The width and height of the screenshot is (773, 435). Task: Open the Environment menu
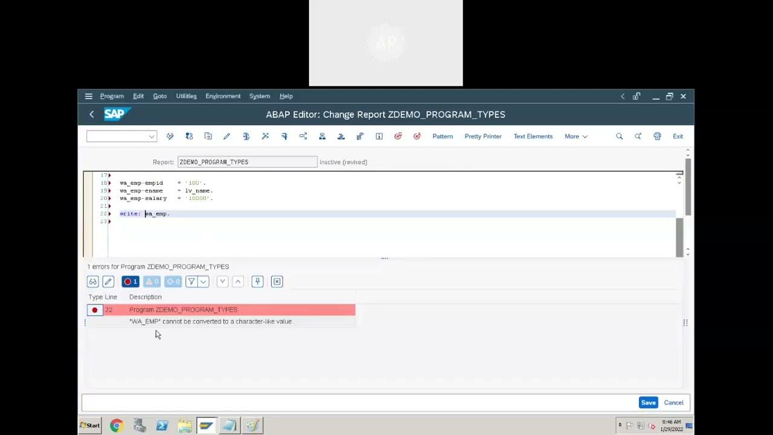tap(223, 96)
